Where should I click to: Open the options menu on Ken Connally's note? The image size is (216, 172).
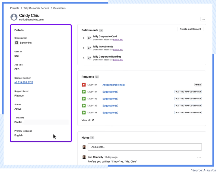(199, 157)
